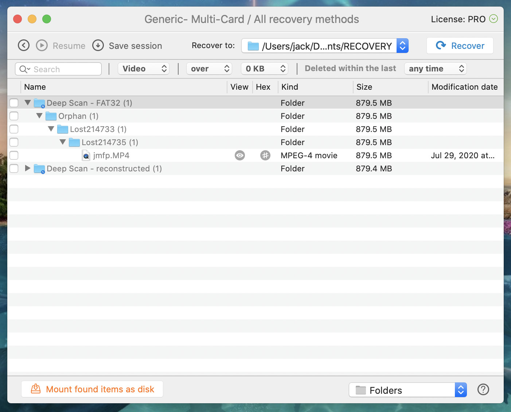This screenshot has width=511, height=412.
Task: Collapse the Orphan folder triangle
Action: (x=39, y=116)
